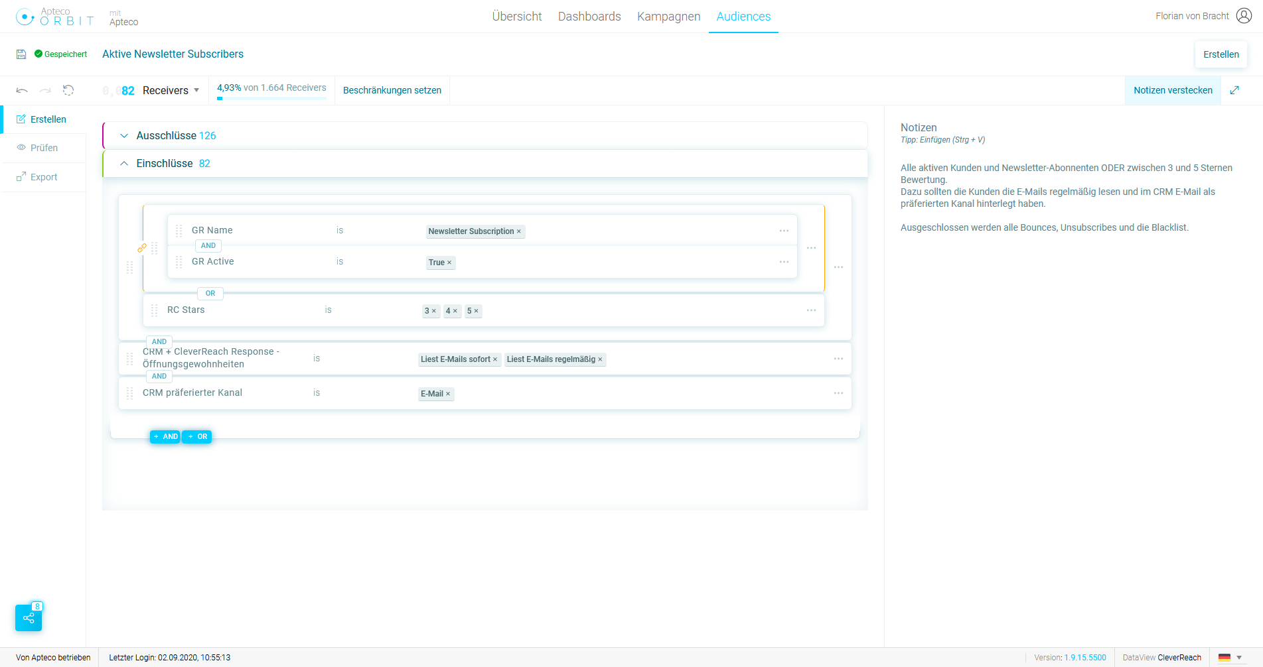
Task: Change the operator 'is' for RC Stars
Action: pyautogui.click(x=328, y=310)
